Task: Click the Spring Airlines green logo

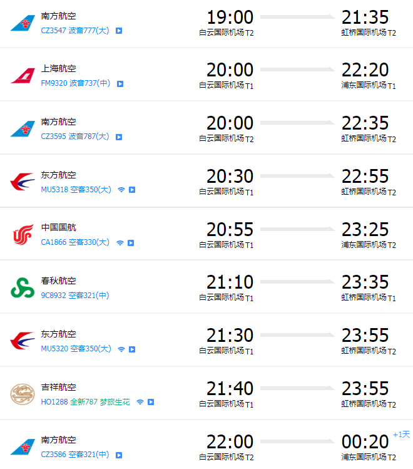Action: point(23,288)
